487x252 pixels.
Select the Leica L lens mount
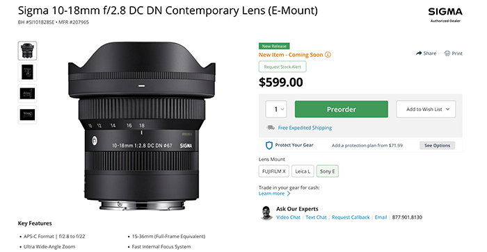point(303,171)
